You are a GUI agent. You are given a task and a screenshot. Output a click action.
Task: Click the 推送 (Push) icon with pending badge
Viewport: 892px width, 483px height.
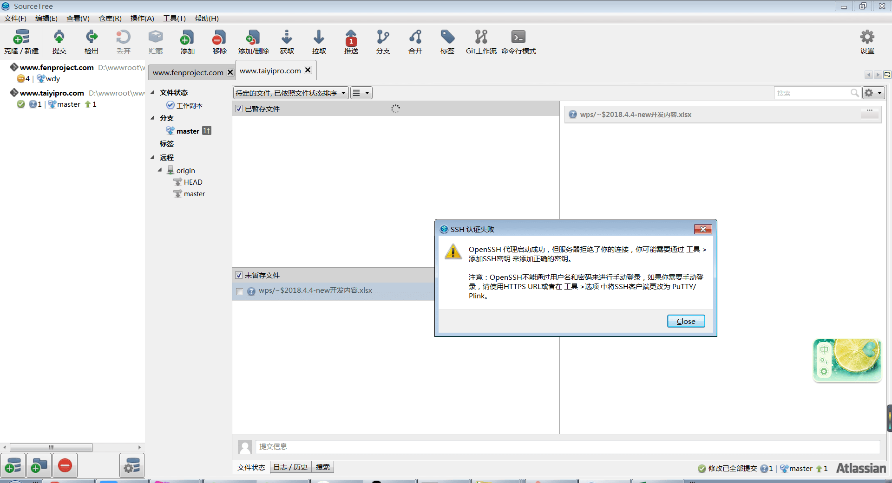point(351,42)
